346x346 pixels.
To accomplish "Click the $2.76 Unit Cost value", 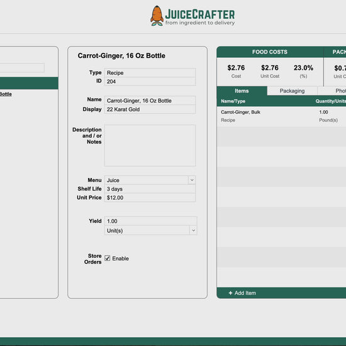I will coord(270,68).
